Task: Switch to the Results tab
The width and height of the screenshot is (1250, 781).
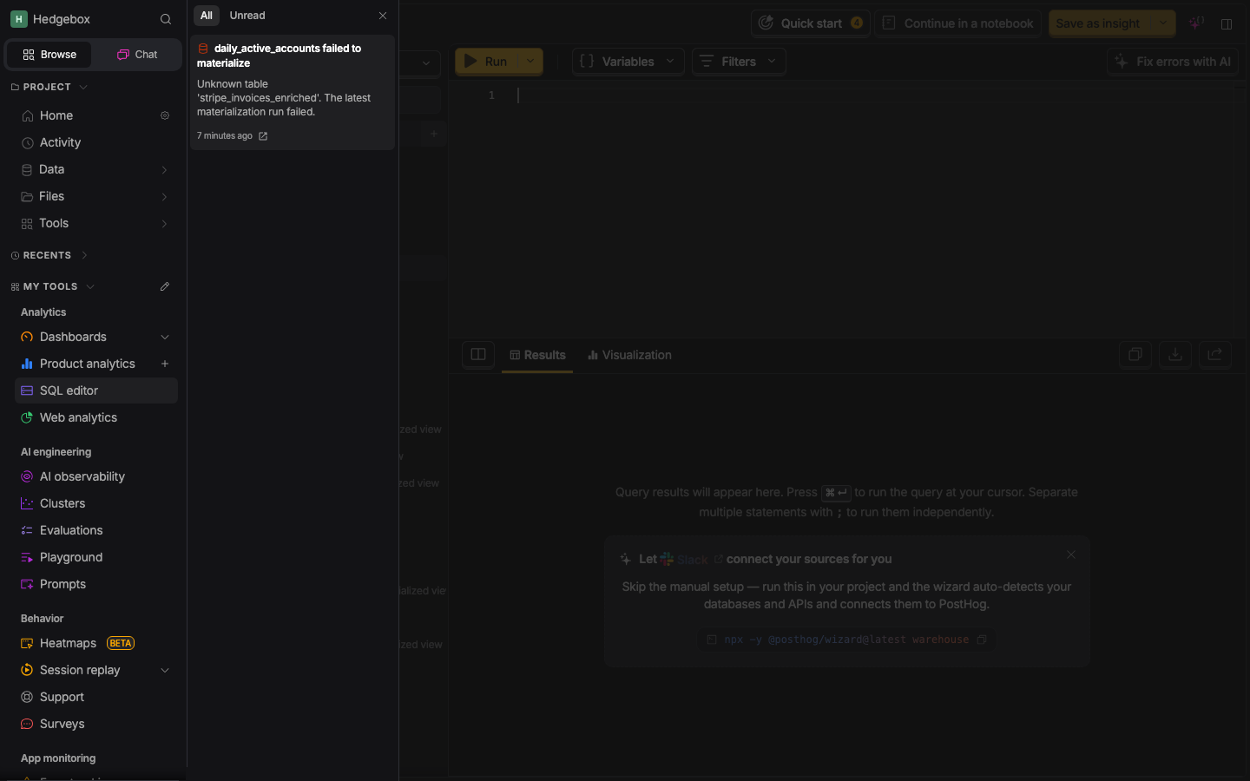Action: 537,355
